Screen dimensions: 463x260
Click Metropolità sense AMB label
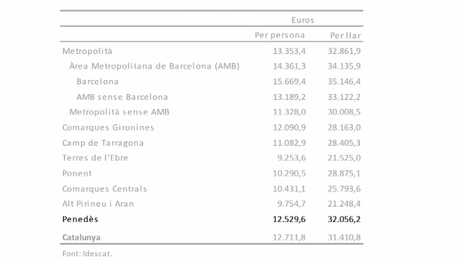tap(119, 112)
